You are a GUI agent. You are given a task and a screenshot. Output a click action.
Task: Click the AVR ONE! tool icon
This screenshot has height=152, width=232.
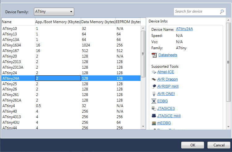coord(154,94)
